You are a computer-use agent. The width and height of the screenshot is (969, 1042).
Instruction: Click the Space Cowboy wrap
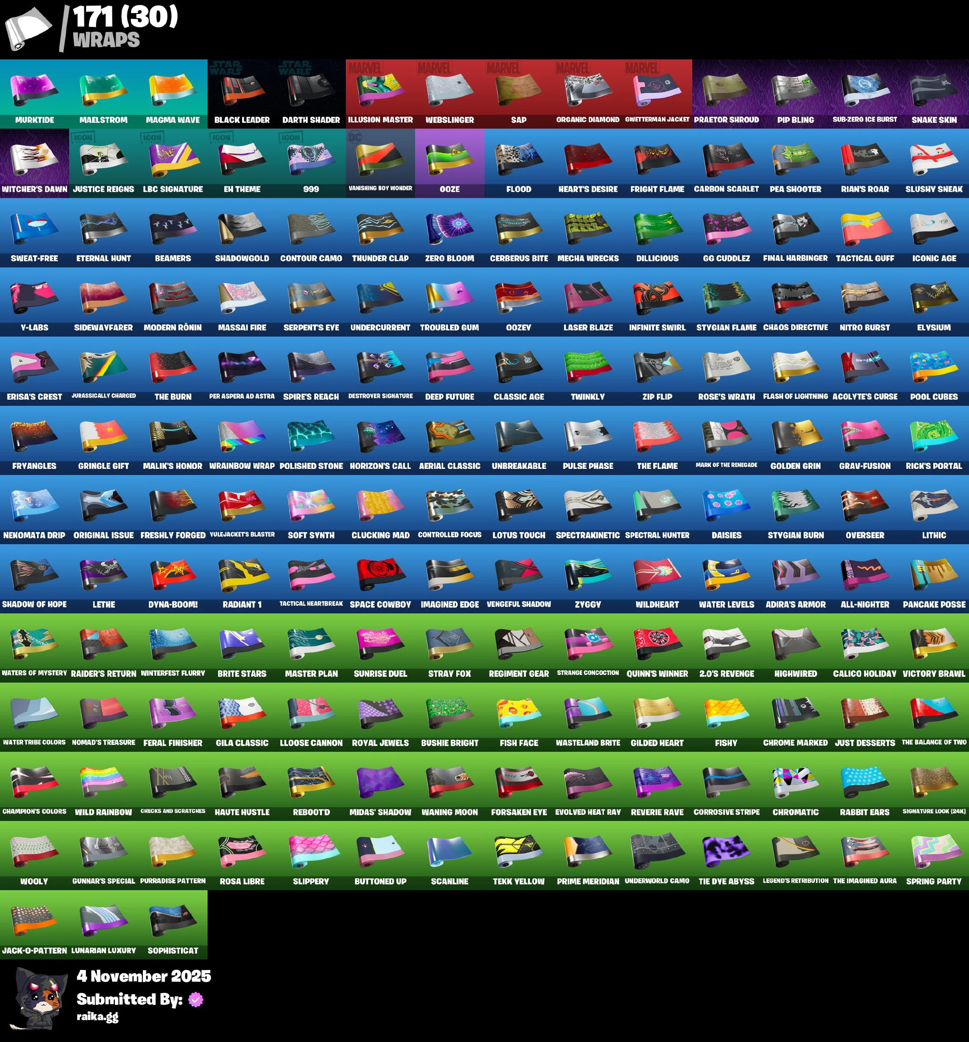point(381,574)
